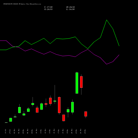This screenshot has width=138, height=138.
Task: Click the green candle above 11 Mar
Action: pyautogui.click(x=42, y=107)
